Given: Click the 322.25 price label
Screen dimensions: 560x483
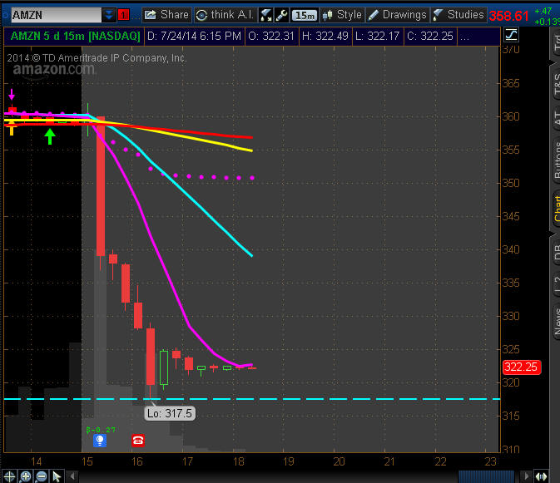Looking at the screenshot, I should coord(522,367).
